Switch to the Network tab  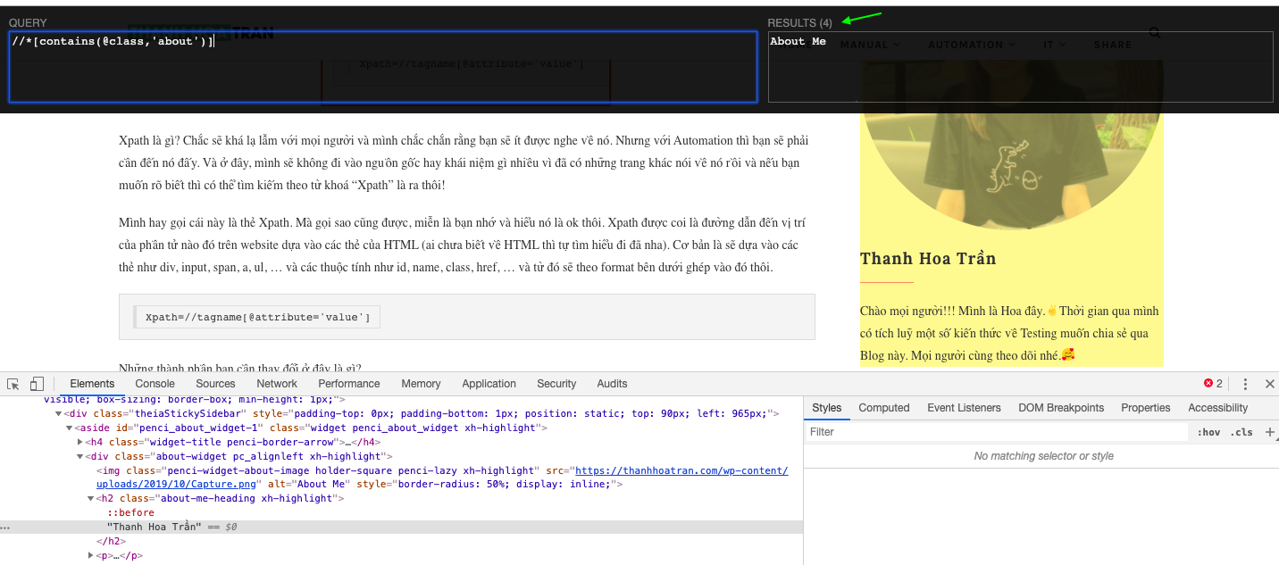[277, 384]
